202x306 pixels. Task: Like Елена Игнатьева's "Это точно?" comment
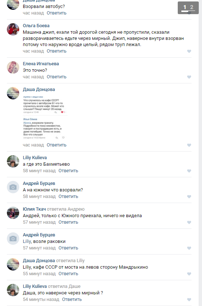click(189, 77)
